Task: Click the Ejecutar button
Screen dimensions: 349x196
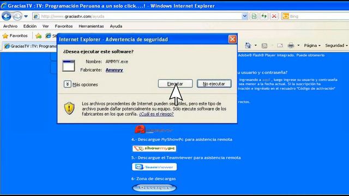Action: coord(176,84)
